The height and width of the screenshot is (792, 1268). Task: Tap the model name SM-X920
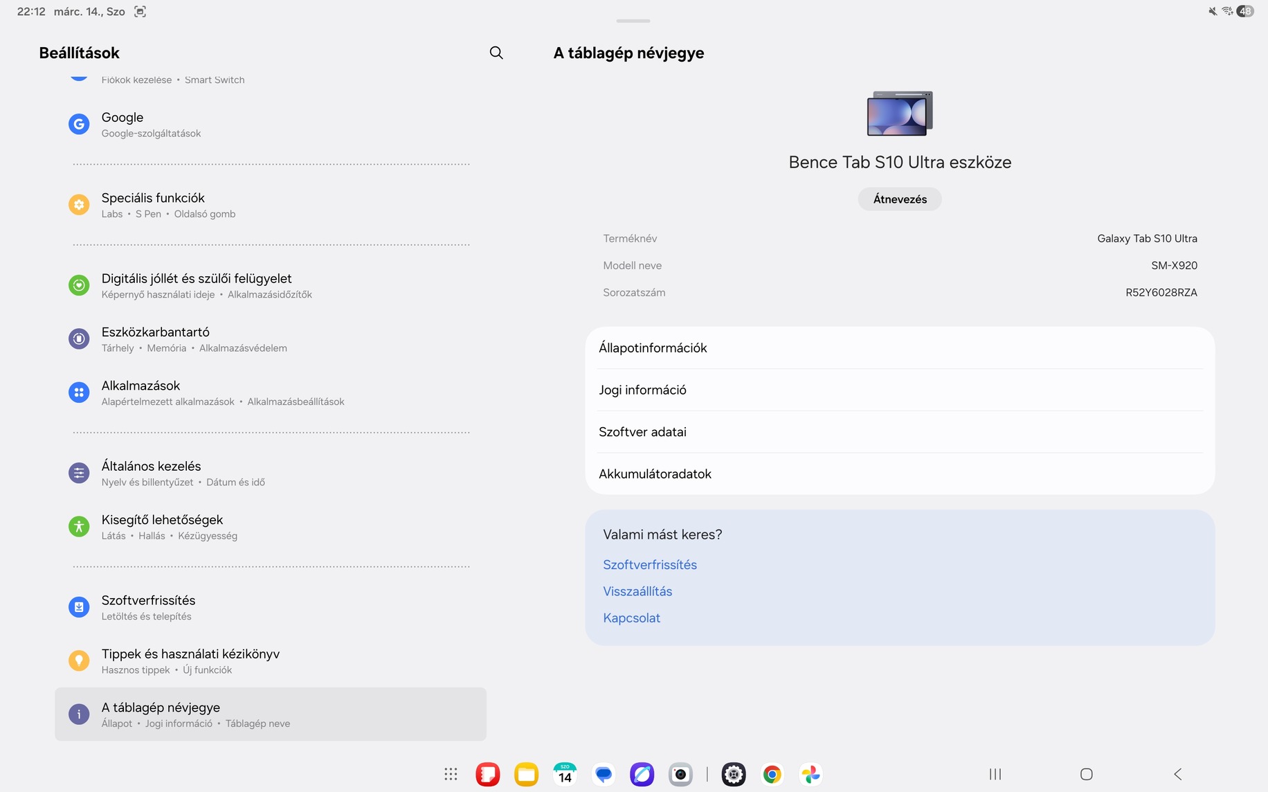point(1175,266)
